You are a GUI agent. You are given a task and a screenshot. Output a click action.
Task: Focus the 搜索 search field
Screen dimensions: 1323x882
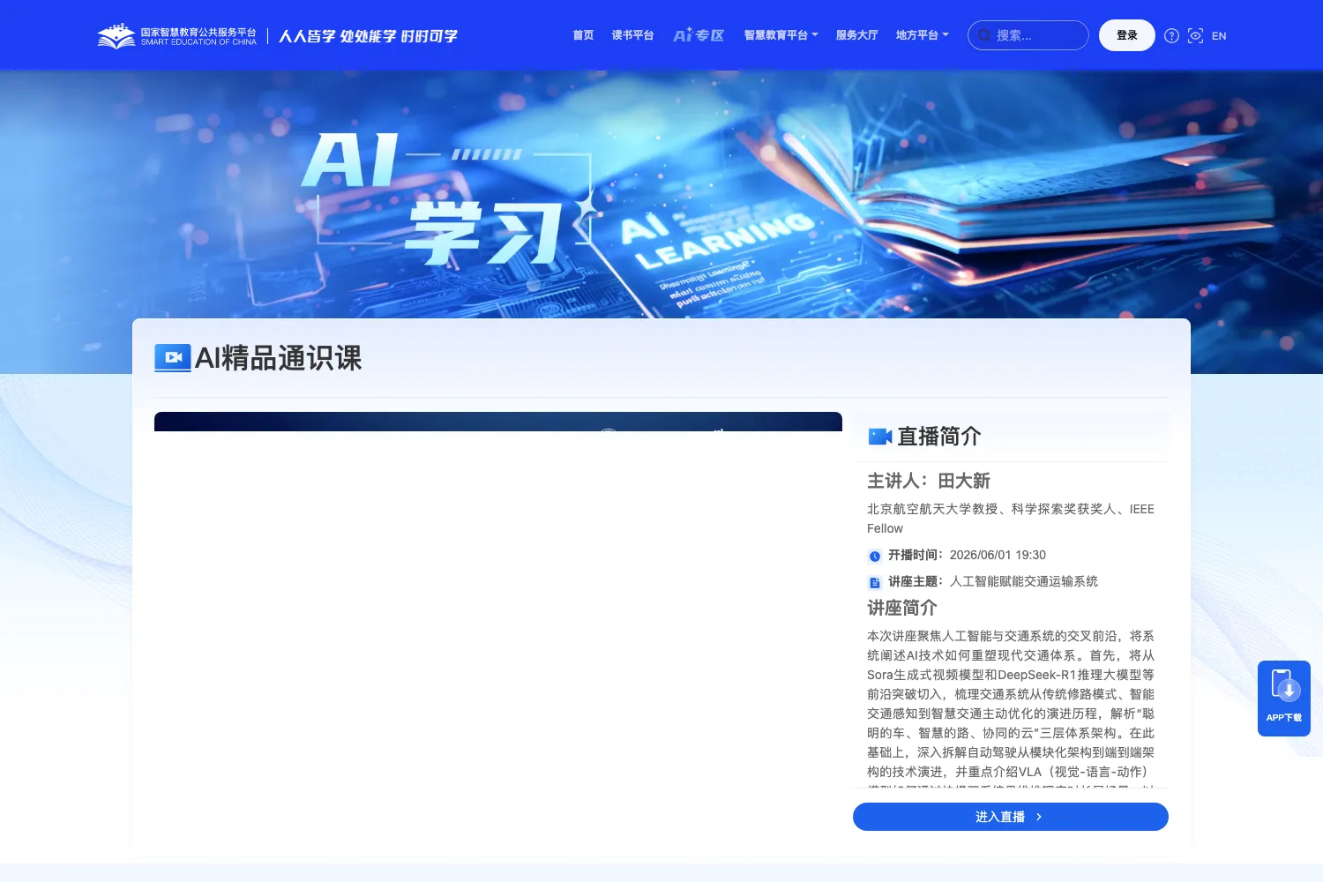(x=1028, y=35)
